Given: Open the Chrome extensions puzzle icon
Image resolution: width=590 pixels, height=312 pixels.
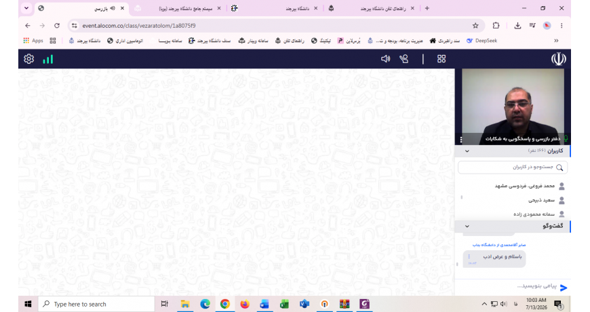Looking at the screenshot, I should 496,26.
